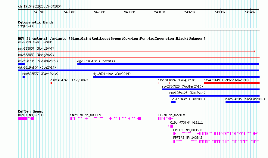This screenshot has height=158, width=268.
Task: Click the 54290k ruler tick label
Action: 99,12
